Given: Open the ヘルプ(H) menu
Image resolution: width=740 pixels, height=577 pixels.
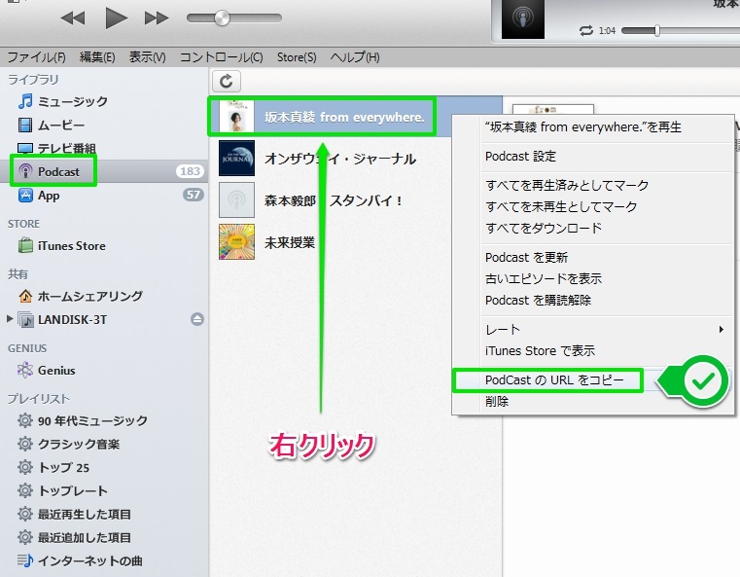Looking at the screenshot, I should 355,57.
